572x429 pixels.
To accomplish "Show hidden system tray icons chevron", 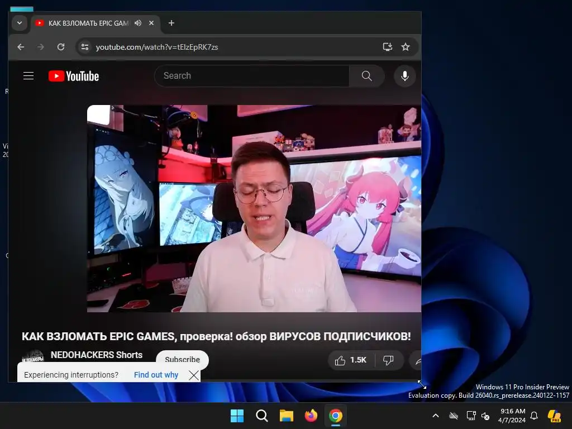I will click(436, 416).
